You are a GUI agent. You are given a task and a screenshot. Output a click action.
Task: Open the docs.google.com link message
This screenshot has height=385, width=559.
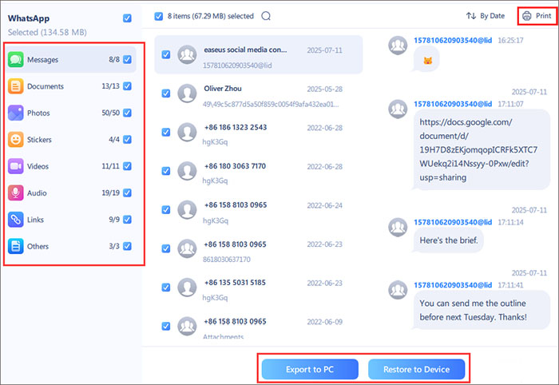[x=482, y=149]
